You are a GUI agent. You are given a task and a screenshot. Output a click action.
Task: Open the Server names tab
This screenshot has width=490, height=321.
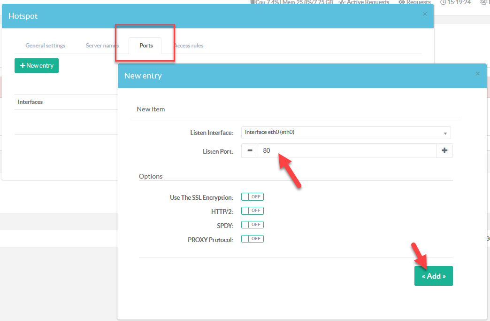coord(102,46)
